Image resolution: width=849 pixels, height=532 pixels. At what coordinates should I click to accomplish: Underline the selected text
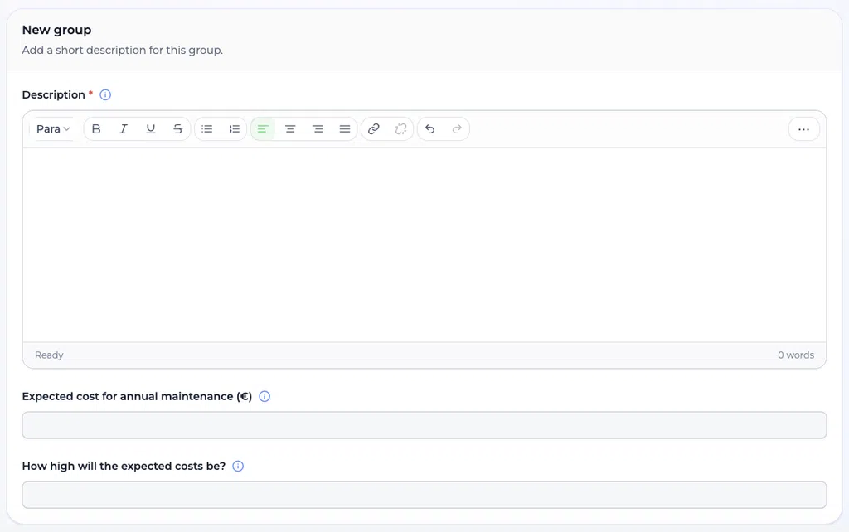click(151, 128)
